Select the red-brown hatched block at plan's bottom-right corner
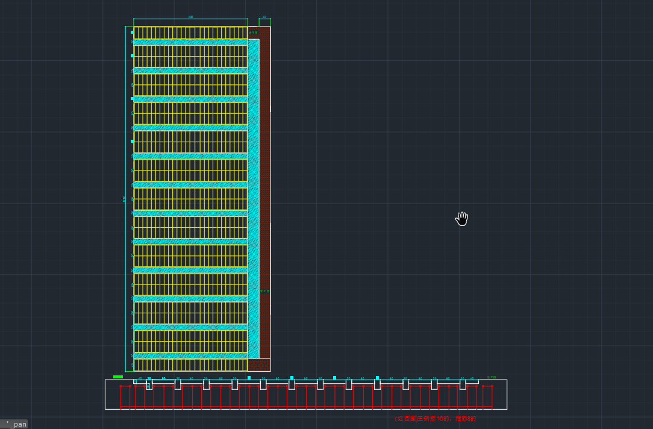653x429 pixels. (x=259, y=365)
